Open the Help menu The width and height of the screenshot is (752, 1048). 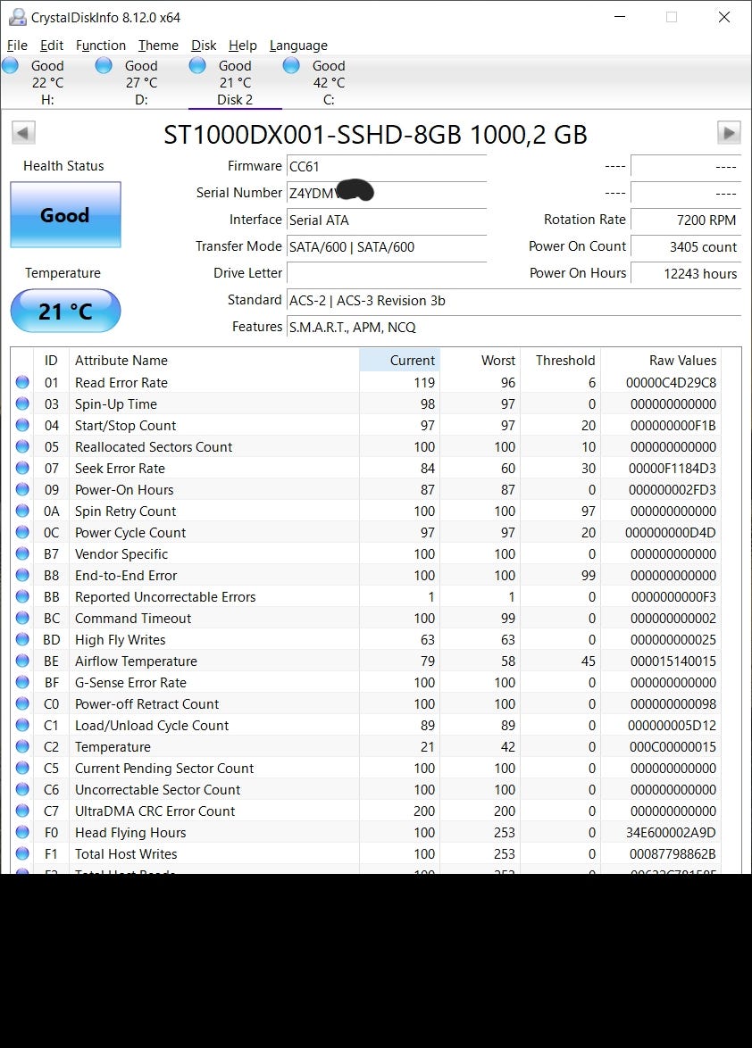[x=243, y=45]
